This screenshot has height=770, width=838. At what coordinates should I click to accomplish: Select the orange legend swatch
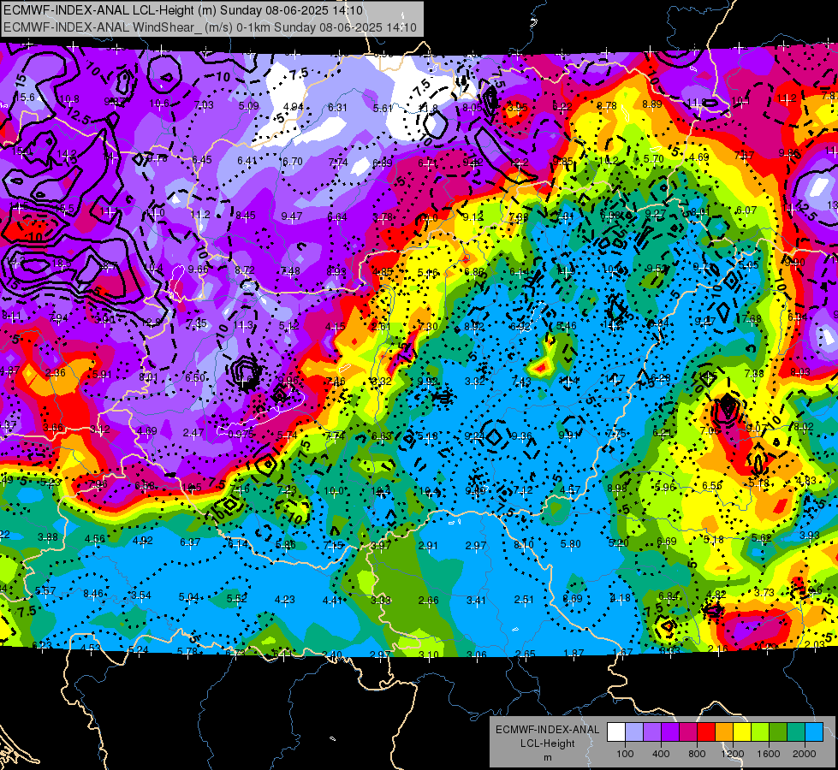coord(724,732)
